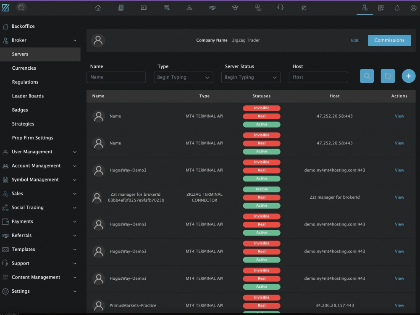Click the magnifier search button for servers
This screenshot has height=315, width=420.
tap(367, 76)
